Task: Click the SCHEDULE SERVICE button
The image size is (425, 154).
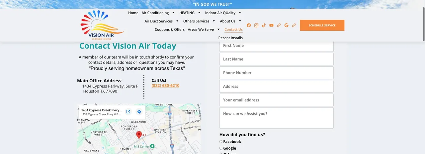Action: click(322, 25)
